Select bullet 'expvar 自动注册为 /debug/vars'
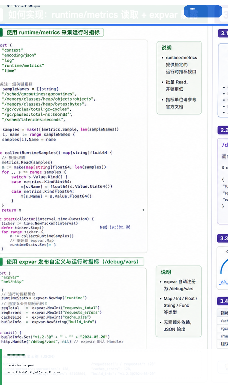Screen dimensions: 228x385 (x=178, y=285)
